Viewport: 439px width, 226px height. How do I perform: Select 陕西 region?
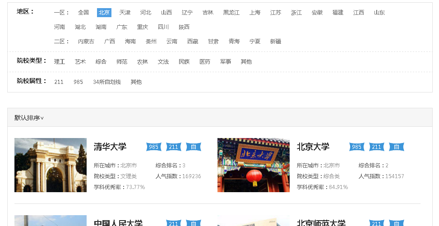tap(184, 27)
